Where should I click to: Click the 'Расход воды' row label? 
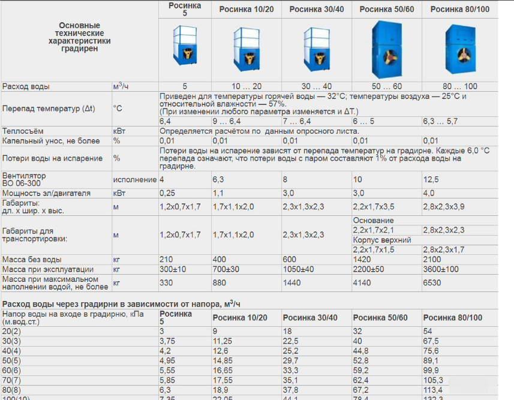26,87
